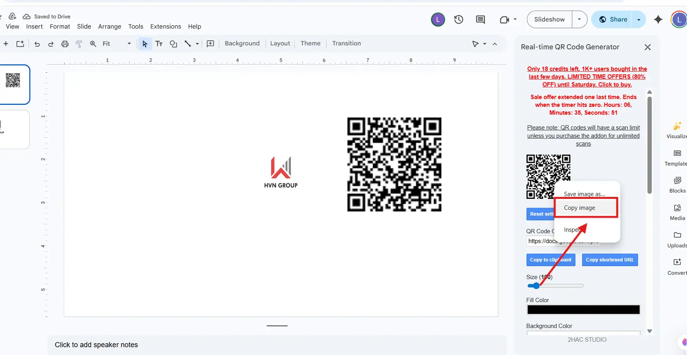Open the zoom Fit dropdown
The image size is (687, 355).
coord(117,44)
